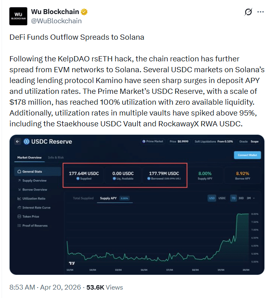Click the Grok slash-circle icon

pos(248,12)
